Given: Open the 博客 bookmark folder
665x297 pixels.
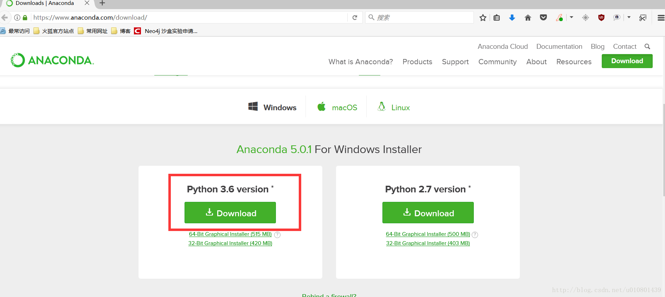Looking at the screenshot, I should click(121, 31).
